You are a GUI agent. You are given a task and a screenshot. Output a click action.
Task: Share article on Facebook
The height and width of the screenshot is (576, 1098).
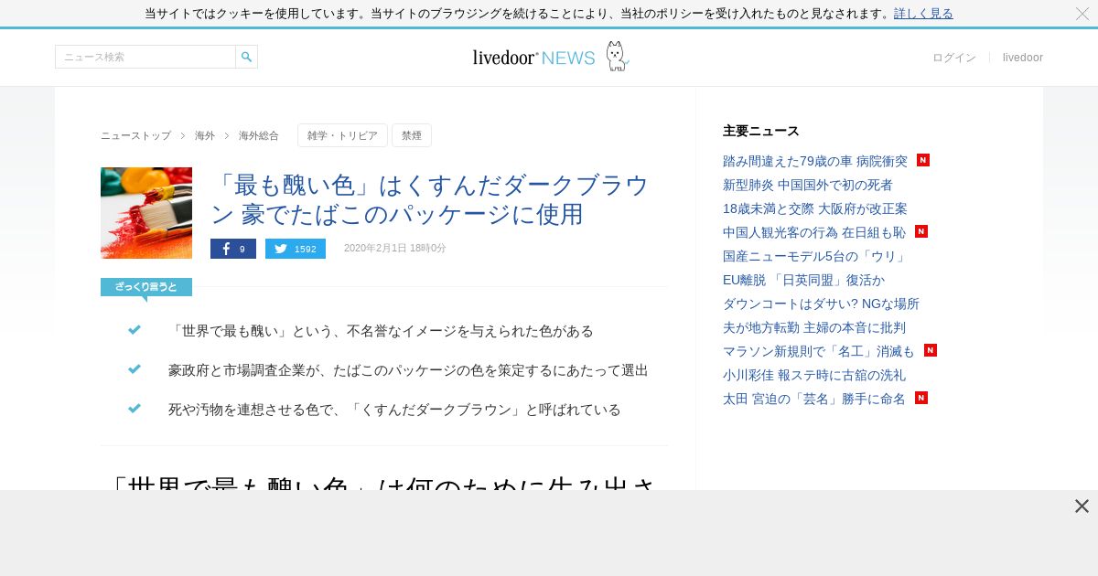tap(233, 249)
